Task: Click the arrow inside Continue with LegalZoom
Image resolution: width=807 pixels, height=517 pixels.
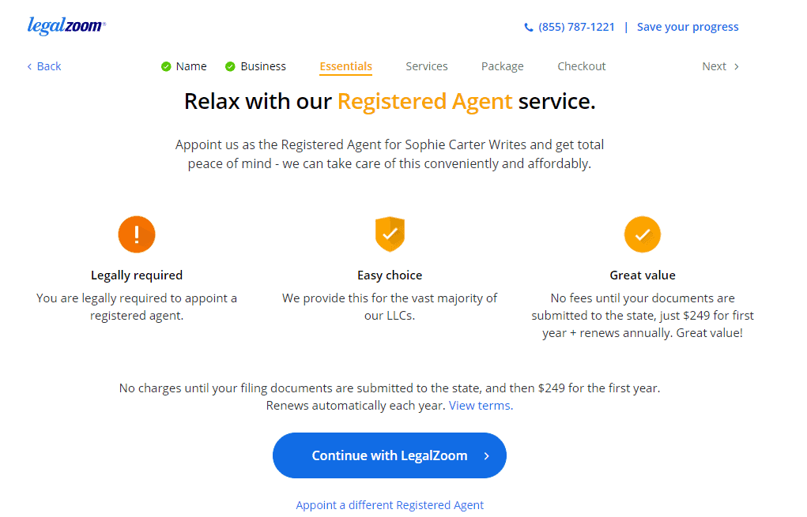Action: [486, 456]
